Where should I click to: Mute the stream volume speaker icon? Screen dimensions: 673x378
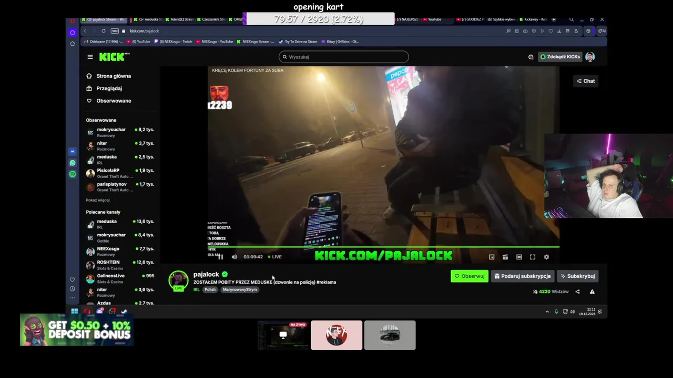(x=234, y=257)
